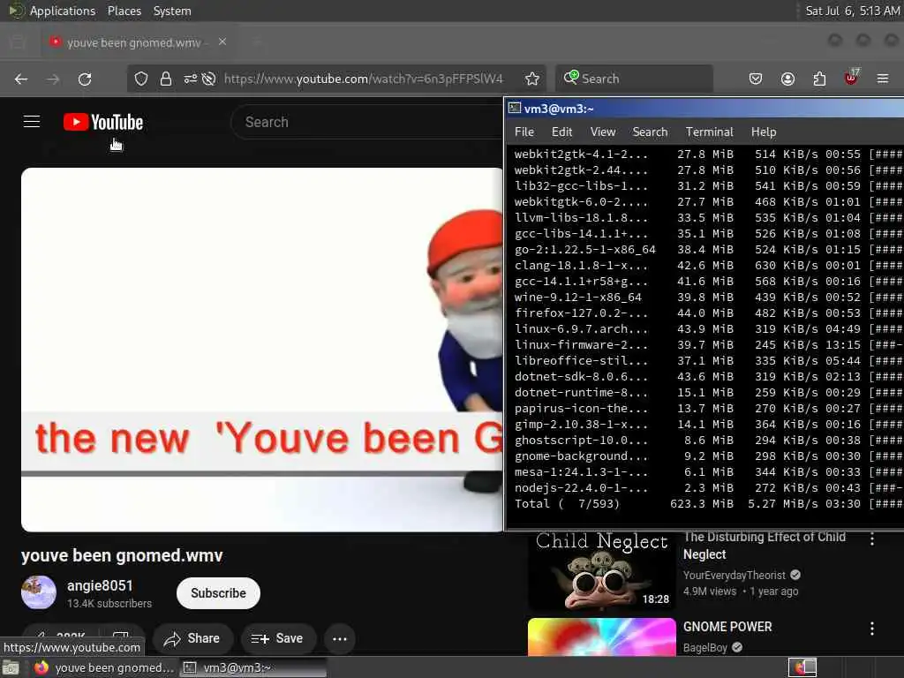Open the Child Neglect video thumbnail
Viewport: 904px width, 678px height.
coord(601,571)
